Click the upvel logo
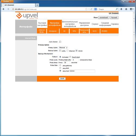This screenshot has width=136, height=136. (27, 16)
